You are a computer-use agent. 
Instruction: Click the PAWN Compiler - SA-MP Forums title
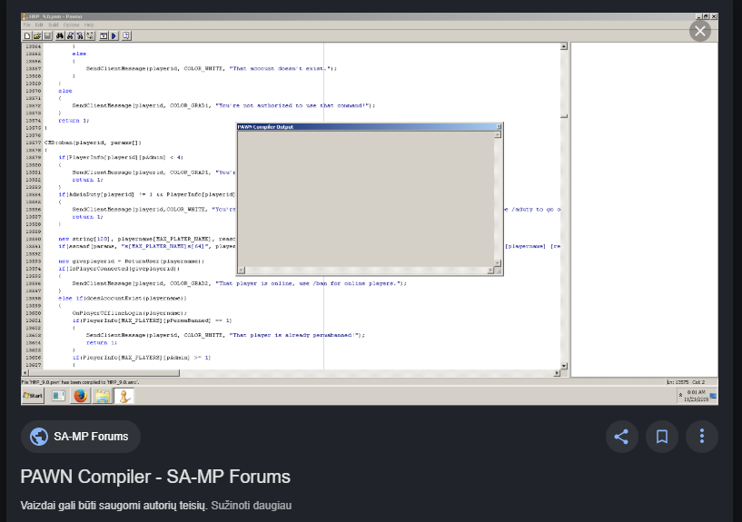point(155,477)
